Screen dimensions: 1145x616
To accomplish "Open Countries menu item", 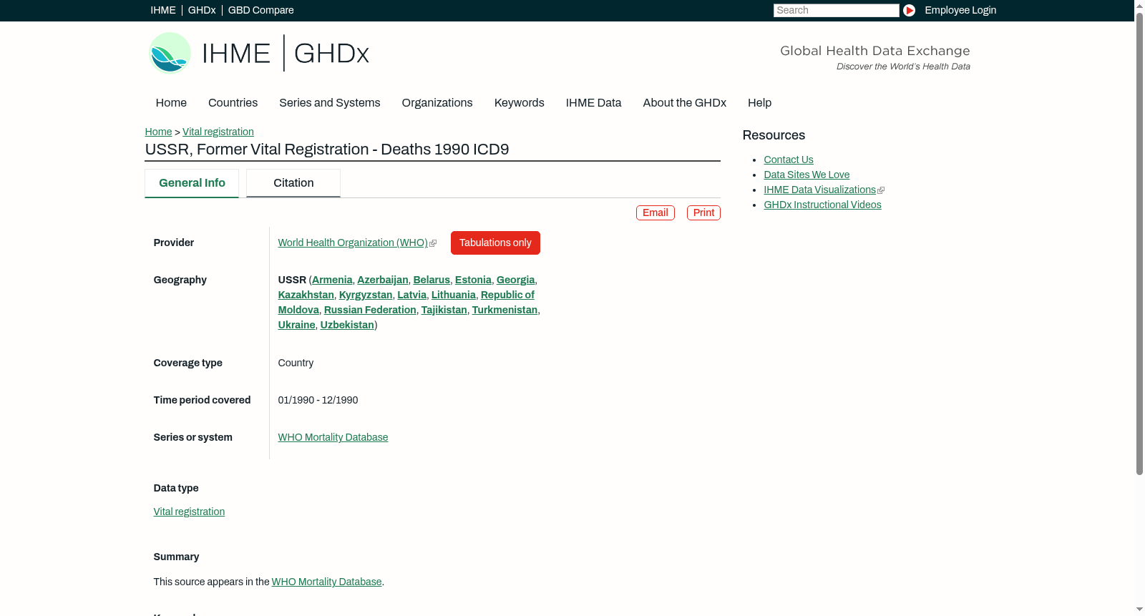I will click(x=233, y=103).
